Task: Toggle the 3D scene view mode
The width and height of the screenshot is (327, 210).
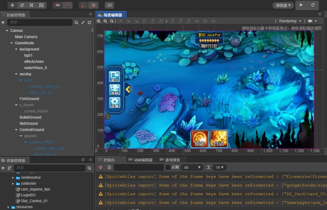Action: 110,5
